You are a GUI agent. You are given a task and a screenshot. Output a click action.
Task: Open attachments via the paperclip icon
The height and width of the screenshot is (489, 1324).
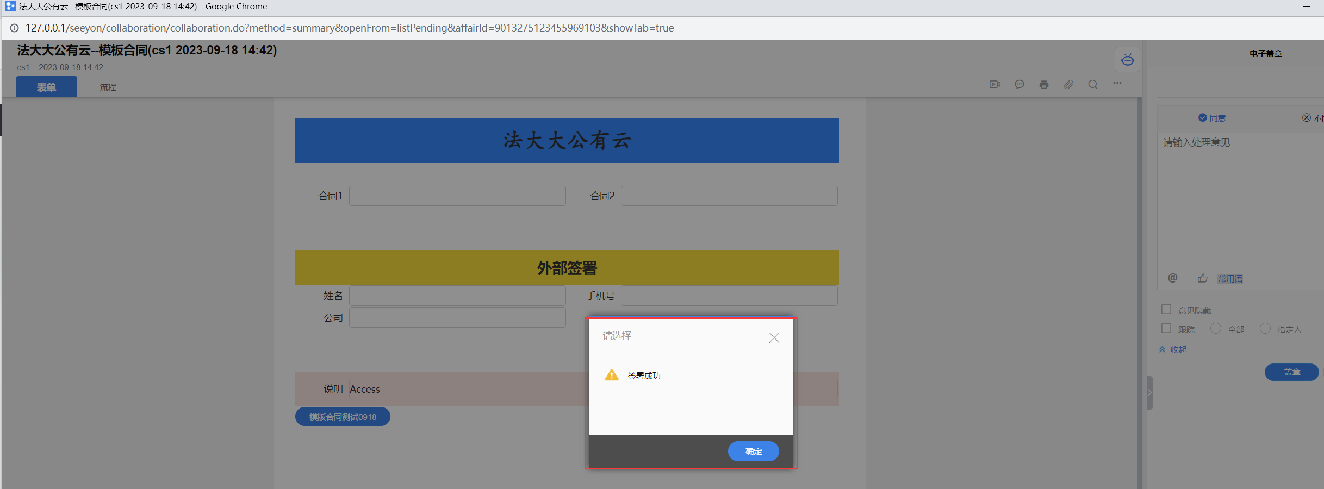click(x=1068, y=84)
